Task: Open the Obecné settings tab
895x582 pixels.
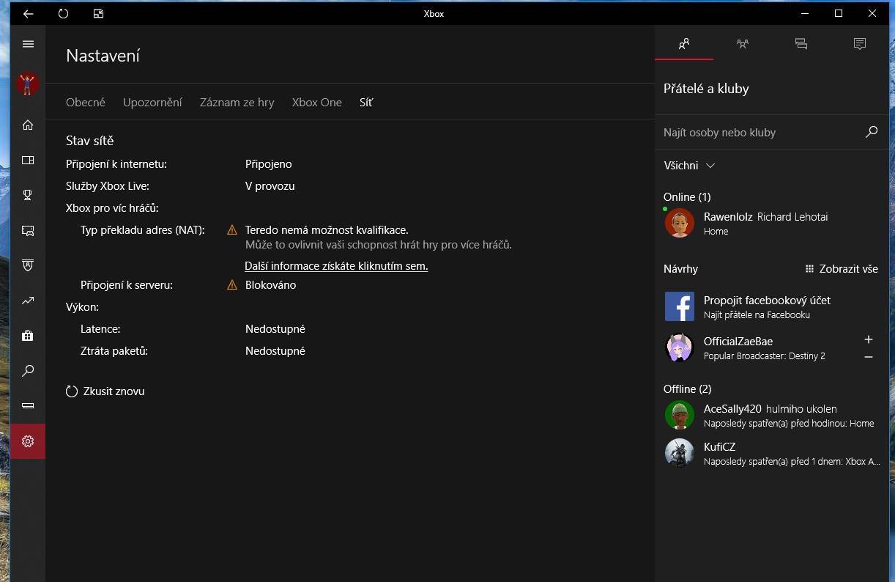Action: coord(86,102)
